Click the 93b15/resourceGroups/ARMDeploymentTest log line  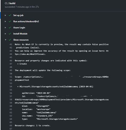click(62, 100)
